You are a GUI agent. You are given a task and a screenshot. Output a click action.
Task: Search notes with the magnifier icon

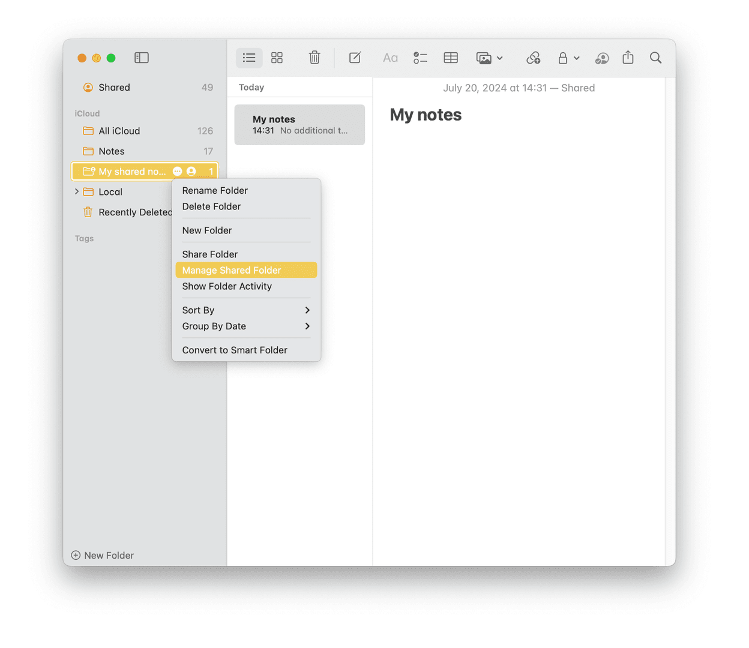(655, 58)
